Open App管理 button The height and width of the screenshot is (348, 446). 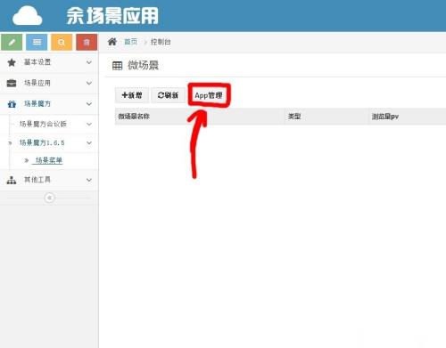pyautogui.click(x=209, y=95)
